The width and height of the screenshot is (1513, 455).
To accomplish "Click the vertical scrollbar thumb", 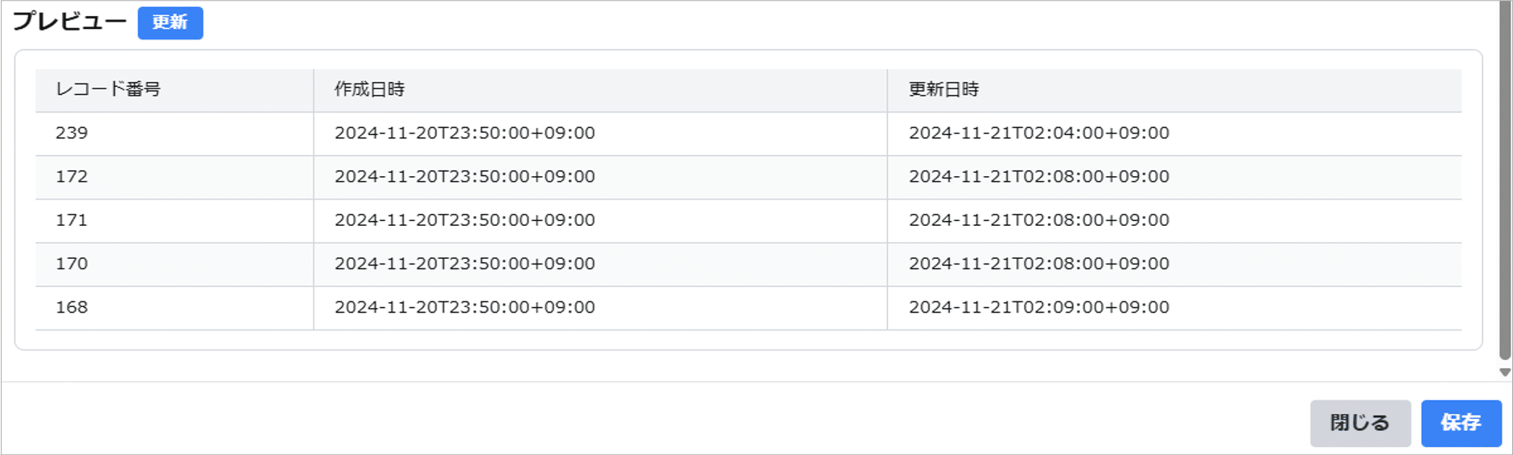I will (1504, 177).
